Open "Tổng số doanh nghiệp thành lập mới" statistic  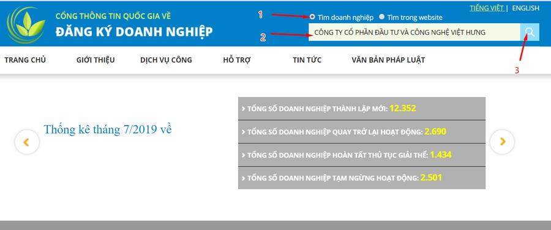362,109
